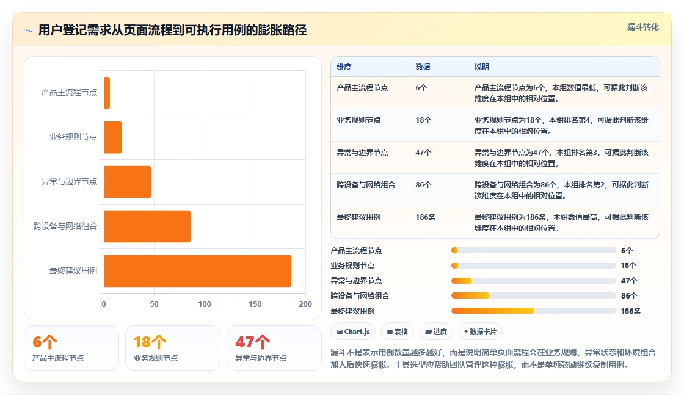Screen dimensions: 684x395
Task: Click the description mentioning 本组排名第3
Action: click(x=561, y=158)
